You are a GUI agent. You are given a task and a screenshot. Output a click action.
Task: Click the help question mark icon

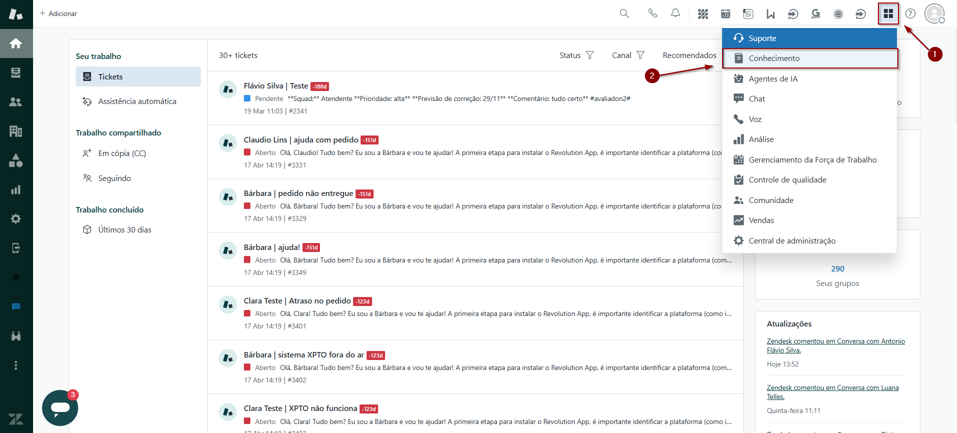[x=910, y=13]
